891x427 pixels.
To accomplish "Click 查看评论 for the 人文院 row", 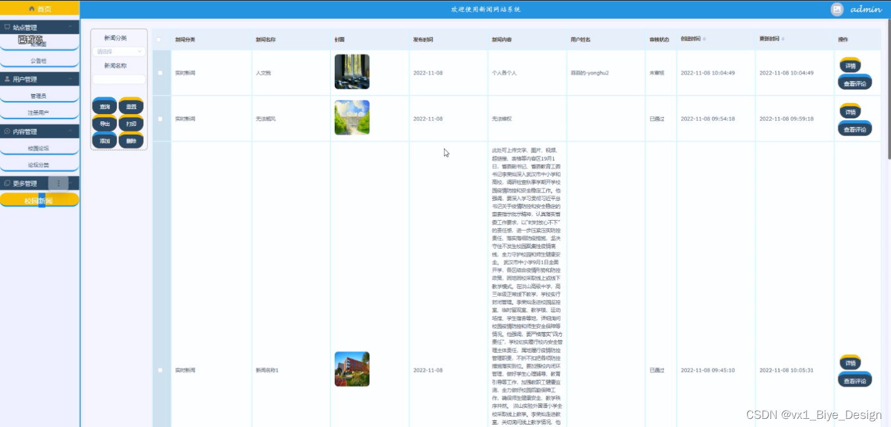I will point(855,82).
